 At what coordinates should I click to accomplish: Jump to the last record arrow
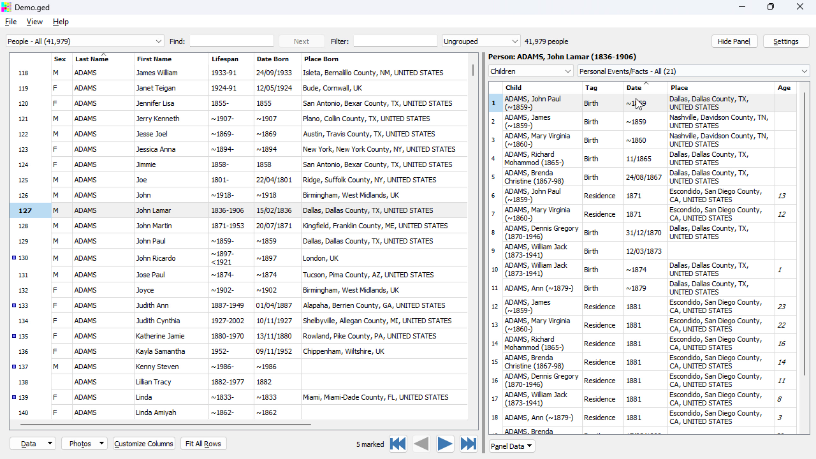tap(469, 444)
